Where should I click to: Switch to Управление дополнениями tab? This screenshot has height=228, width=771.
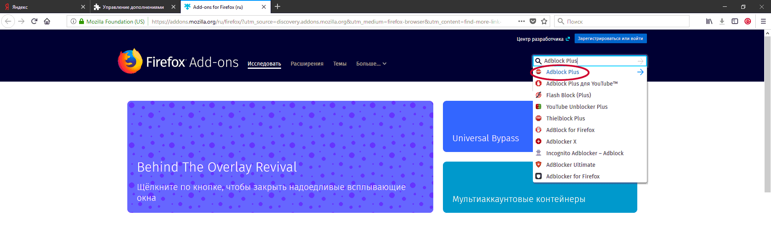click(x=133, y=7)
